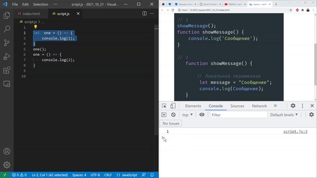Image resolution: width=317 pixels, height=178 pixels.
Task: Open the File menu
Action: click(15, 4)
